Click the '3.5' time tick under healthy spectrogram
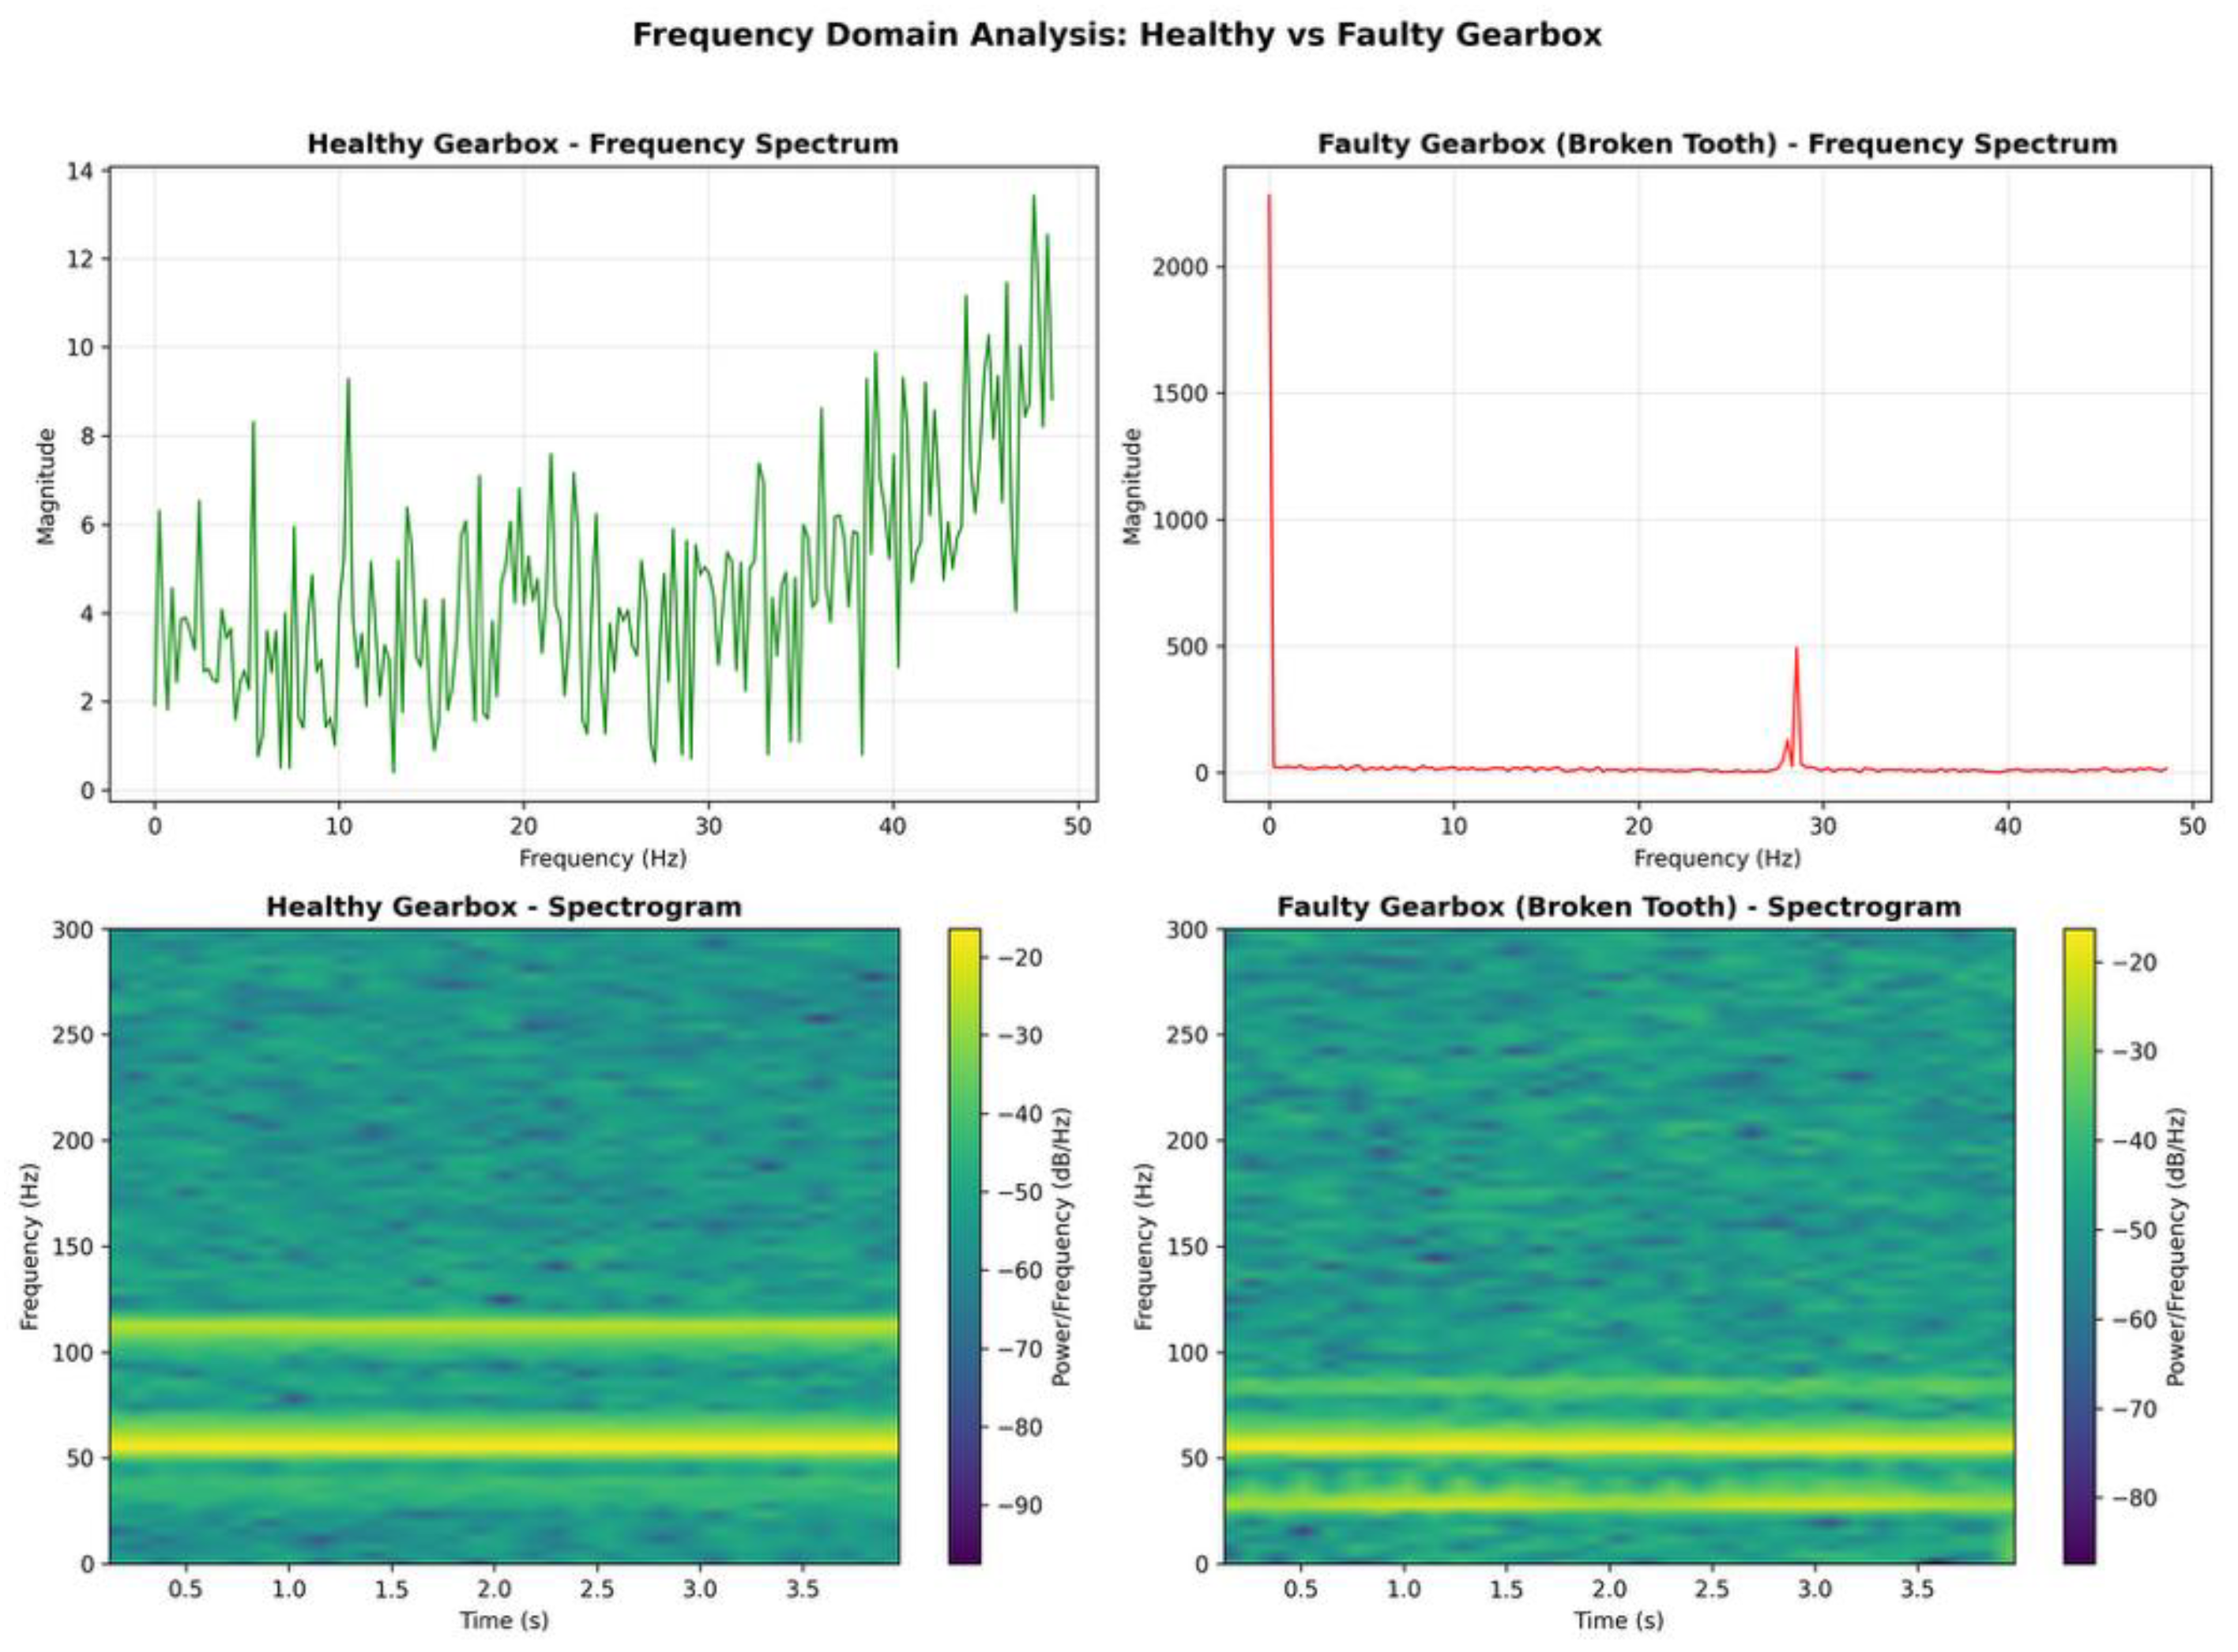2238x1652 pixels. pos(802,1589)
